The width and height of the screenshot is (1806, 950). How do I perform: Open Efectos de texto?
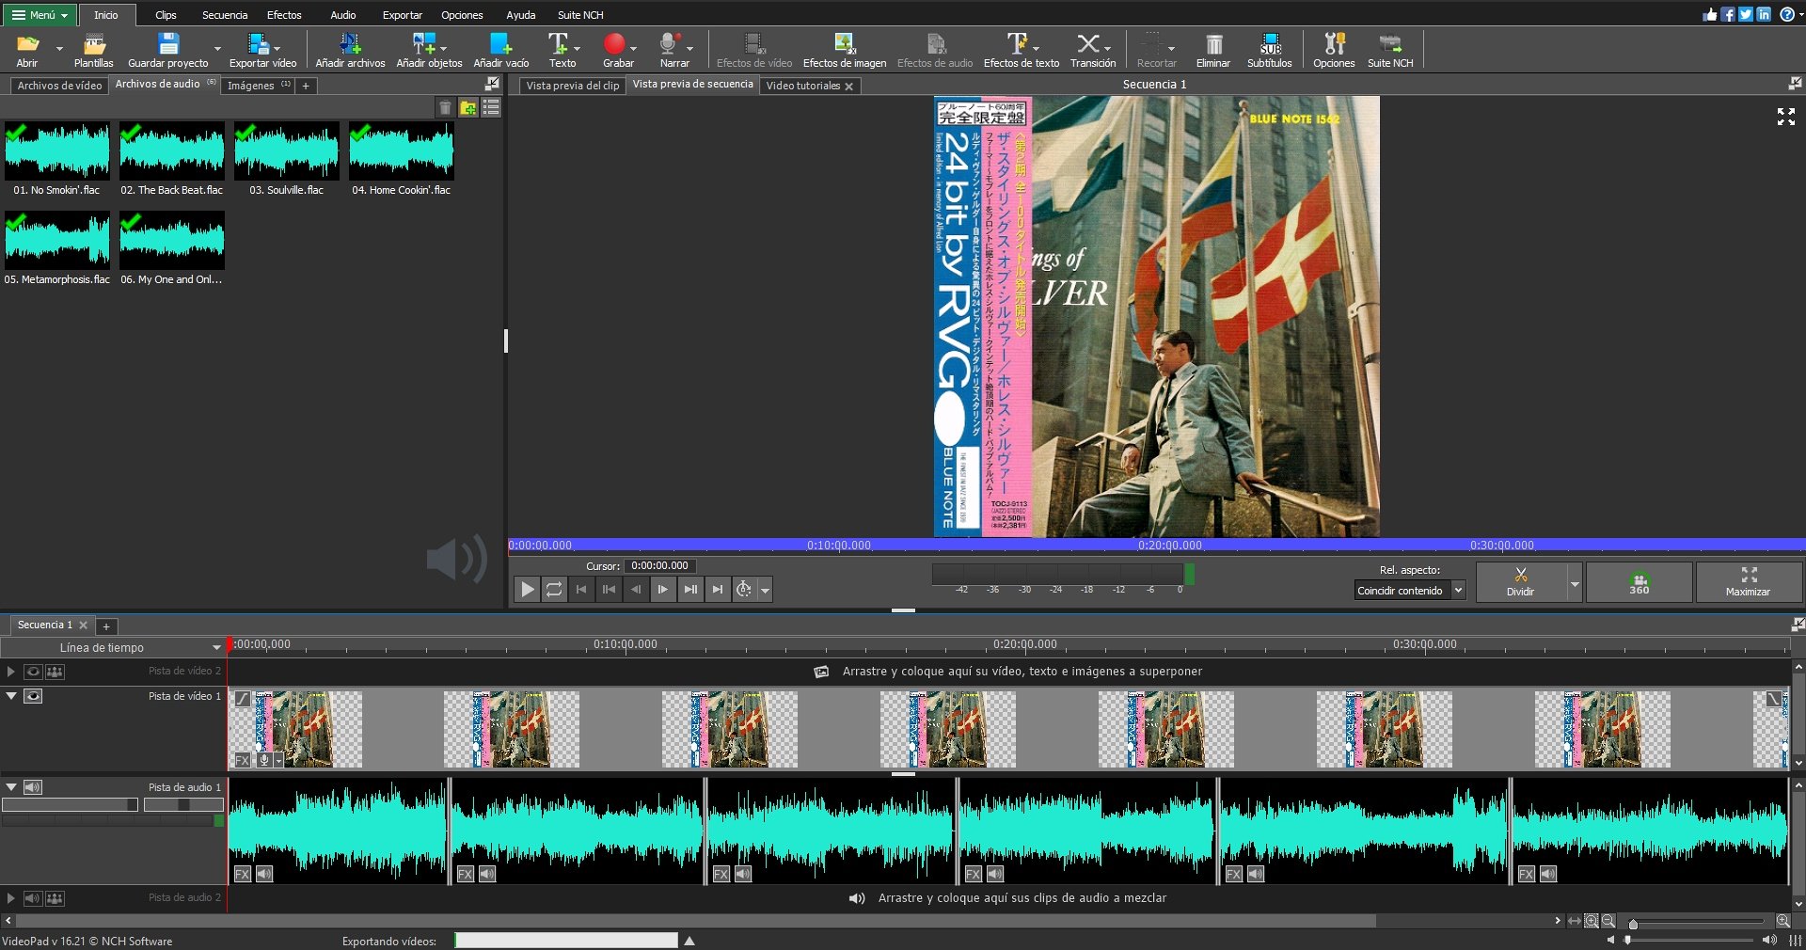pos(1021,50)
